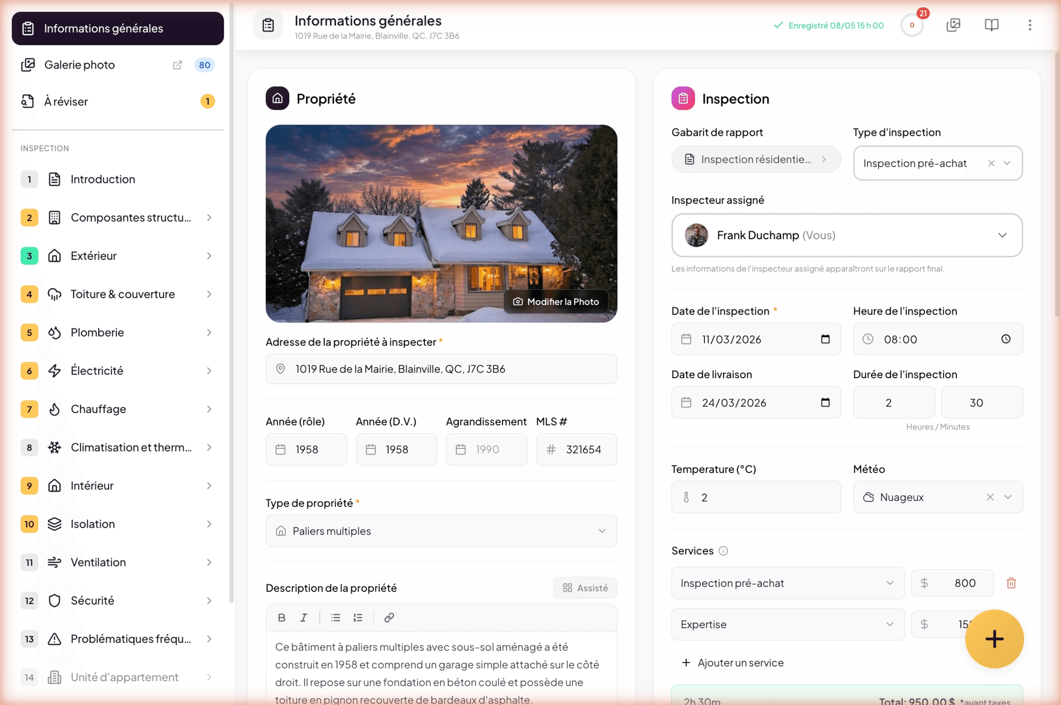
Task: Open the three-dot more options menu
Action: [x=1030, y=25]
